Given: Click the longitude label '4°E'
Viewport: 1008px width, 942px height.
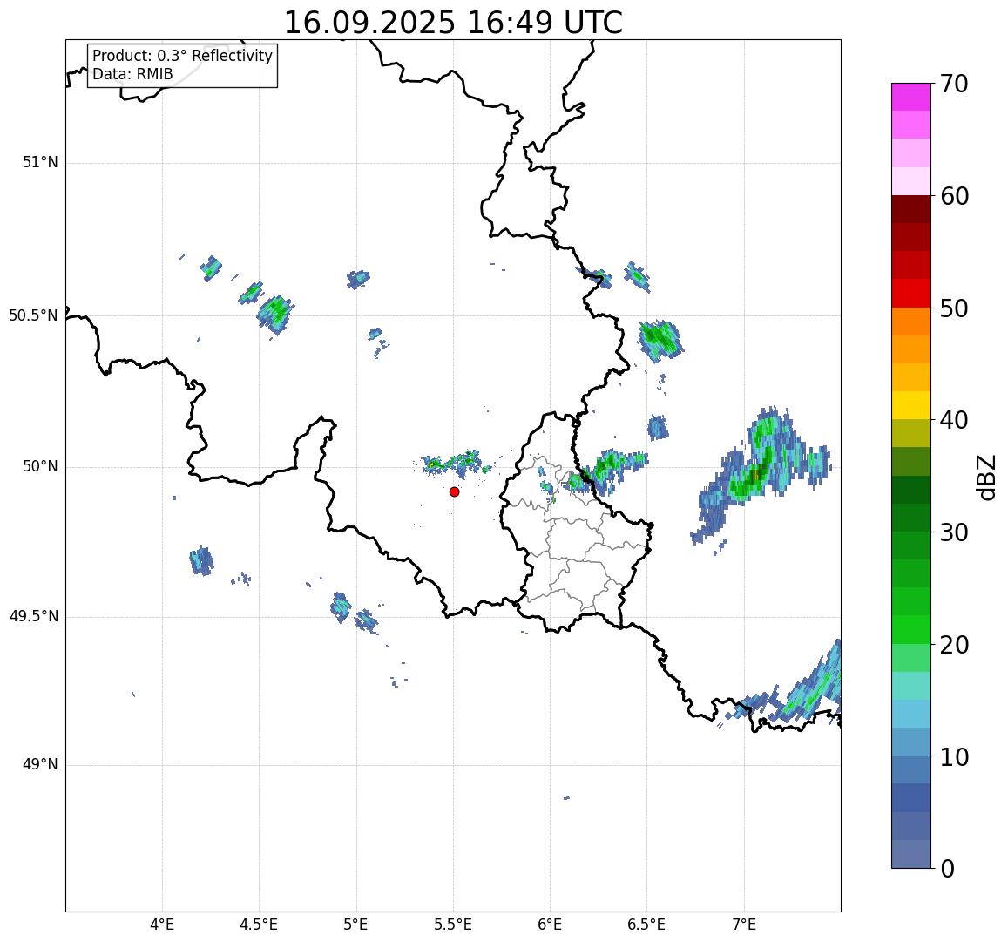Looking at the screenshot, I should click(162, 925).
